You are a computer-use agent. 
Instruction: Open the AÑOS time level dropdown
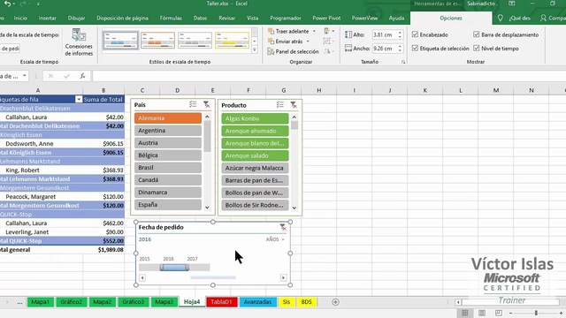(x=275, y=239)
